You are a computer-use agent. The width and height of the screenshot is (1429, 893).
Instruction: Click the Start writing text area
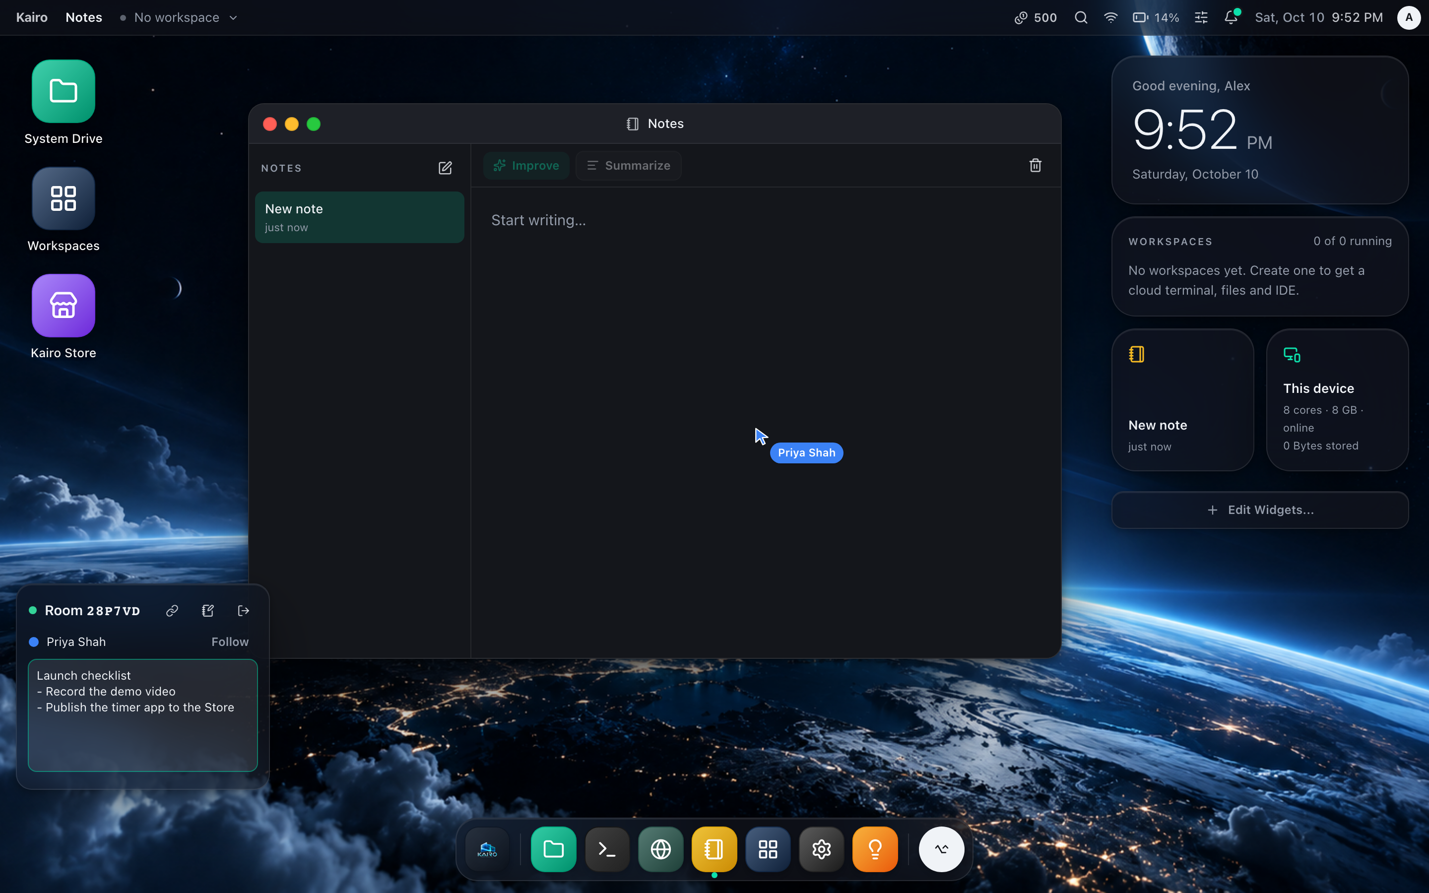pyautogui.click(x=765, y=422)
